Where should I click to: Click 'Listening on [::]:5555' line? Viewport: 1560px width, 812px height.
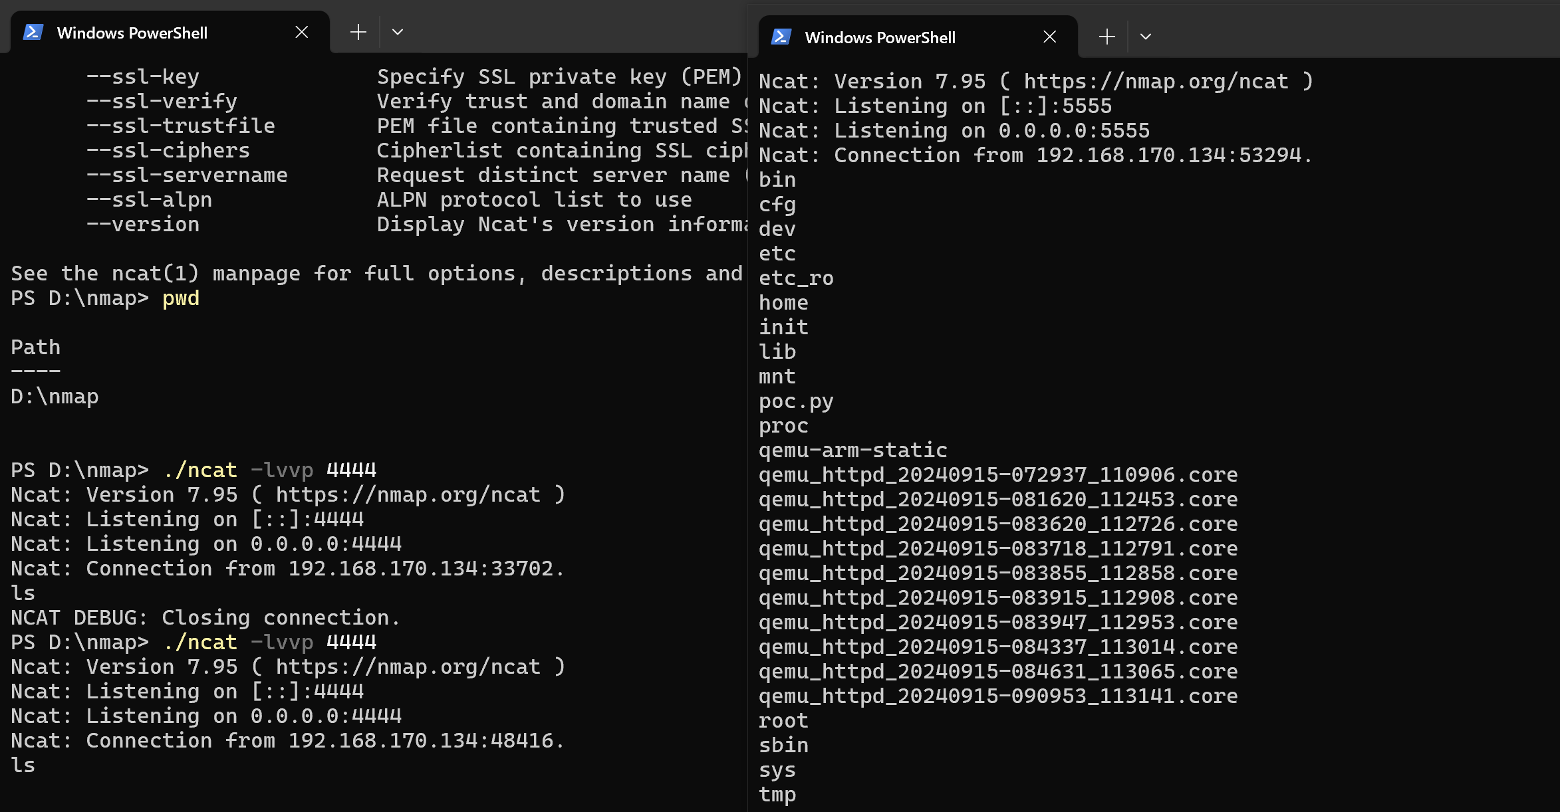pyautogui.click(x=936, y=106)
